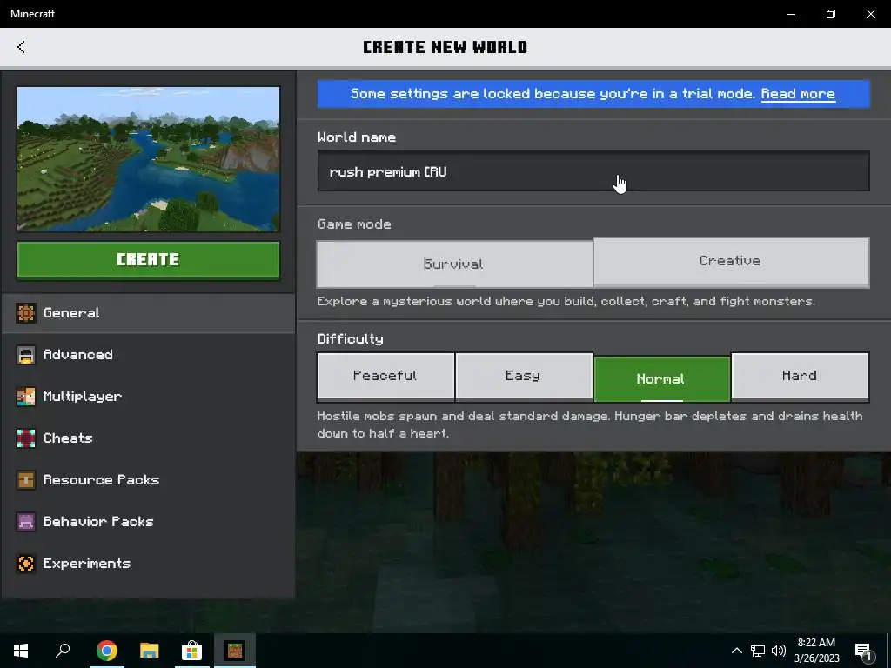The image size is (891, 668).
Task: Click the back arrow icon
Action: 21,47
